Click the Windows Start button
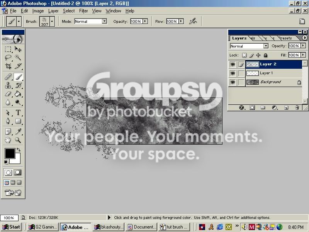Viewport: 309px width, 232px height. [11, 227]
